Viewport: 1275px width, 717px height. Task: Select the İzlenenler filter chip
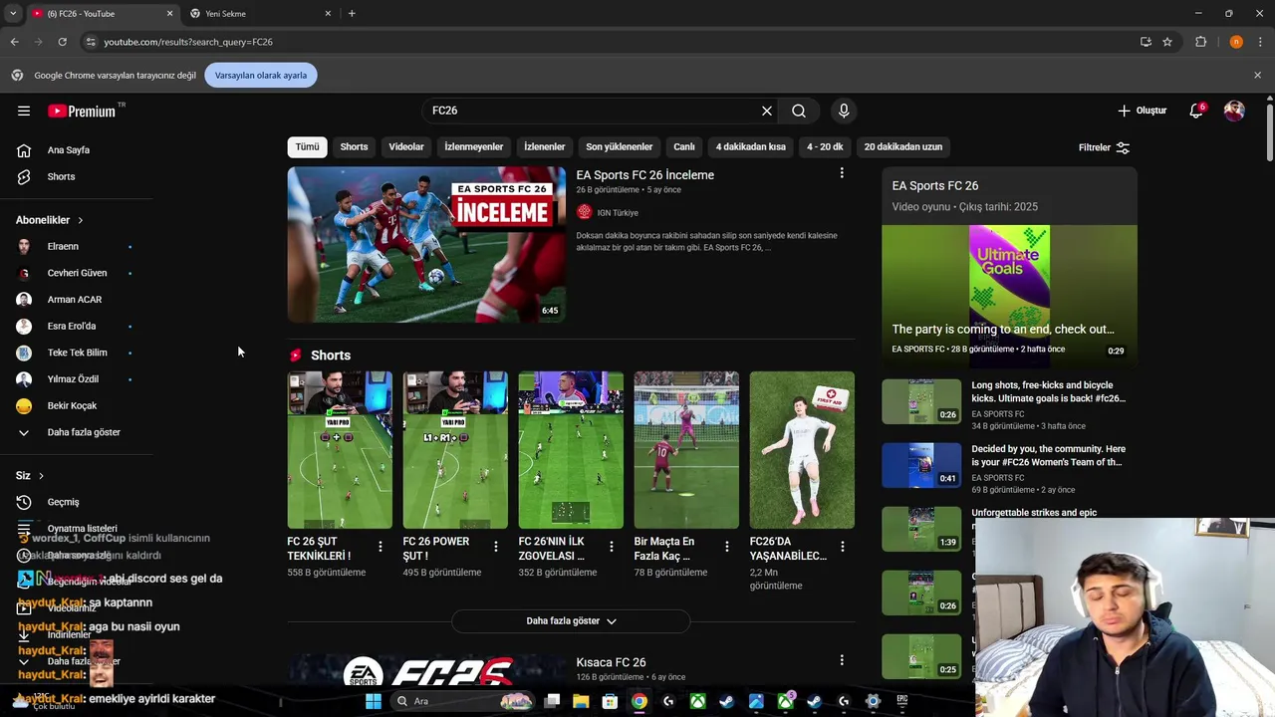[x=545, y=146]
